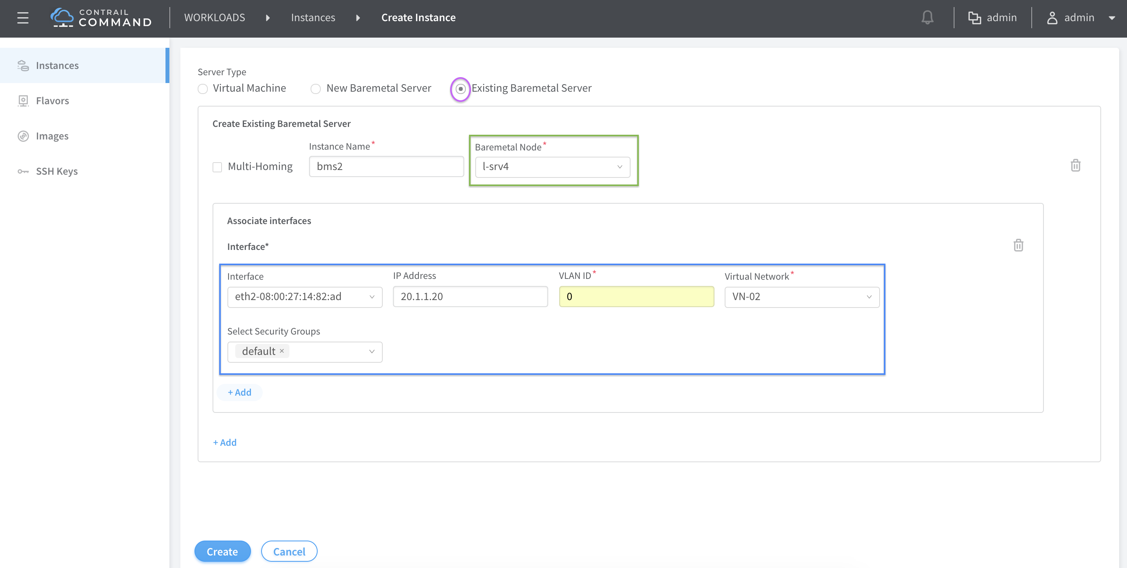Enable the Multi-Homing checkbox
Image resolution: width=1127 pixels, height=568 pixels.
217,167
